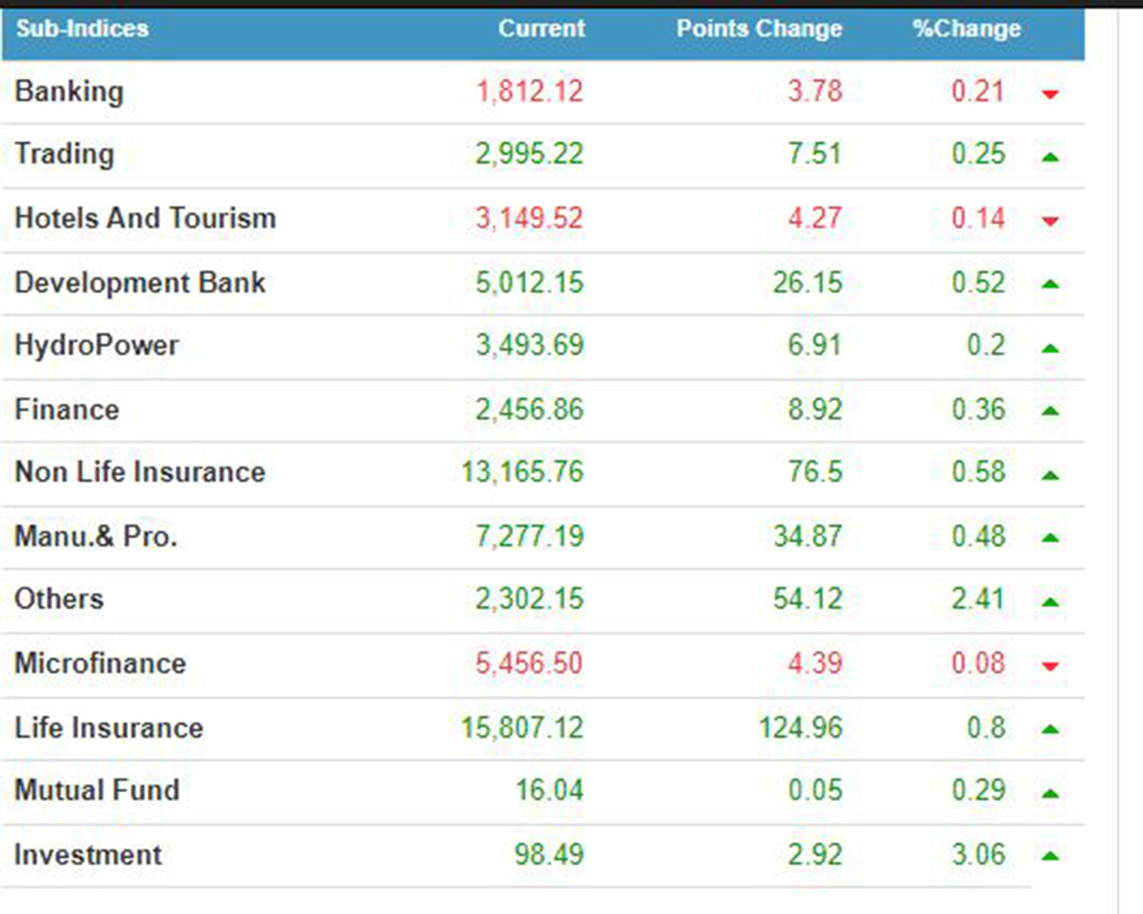Click the Current column header
Screen dimensions: 1143x914
pyautogui.click(x=540, y=29)
